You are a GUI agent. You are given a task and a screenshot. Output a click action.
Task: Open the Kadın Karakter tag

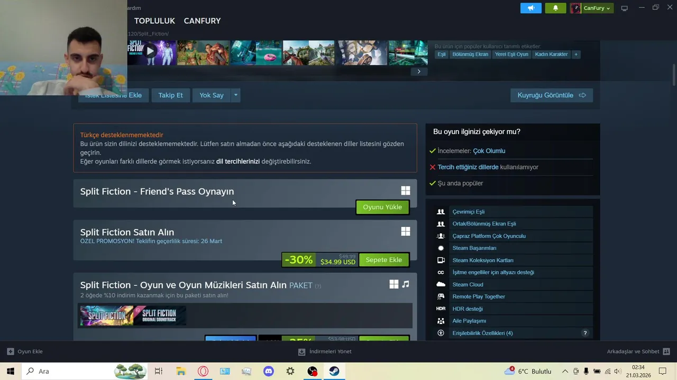point(551,54)
